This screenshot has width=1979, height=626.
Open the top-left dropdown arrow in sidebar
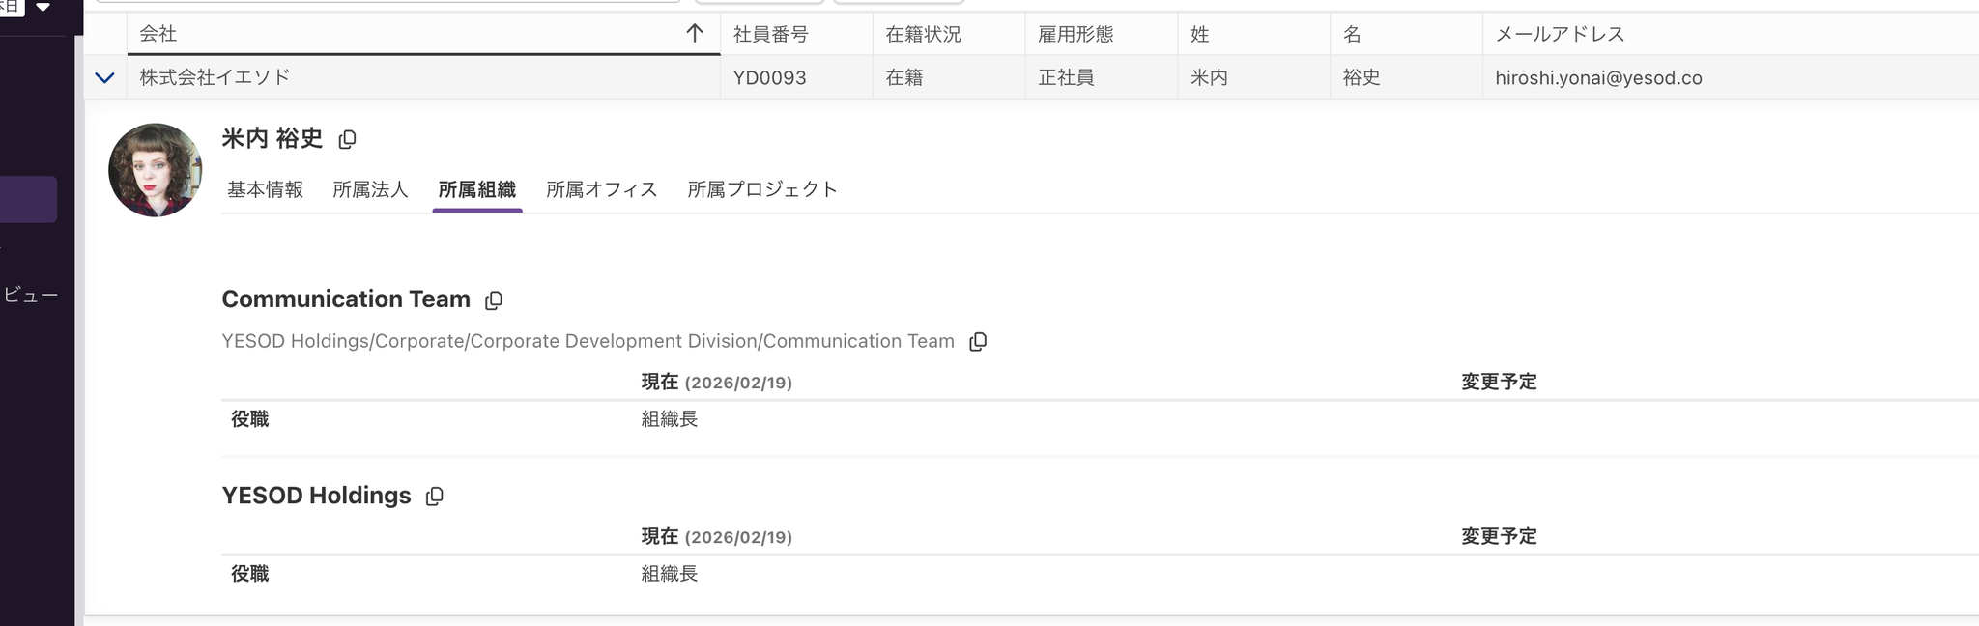[x=43, y=7]
